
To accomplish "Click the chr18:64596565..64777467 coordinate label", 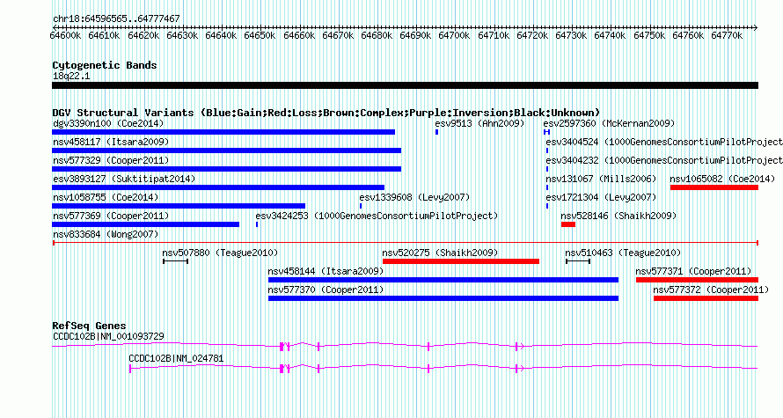I will pos(116,19).
